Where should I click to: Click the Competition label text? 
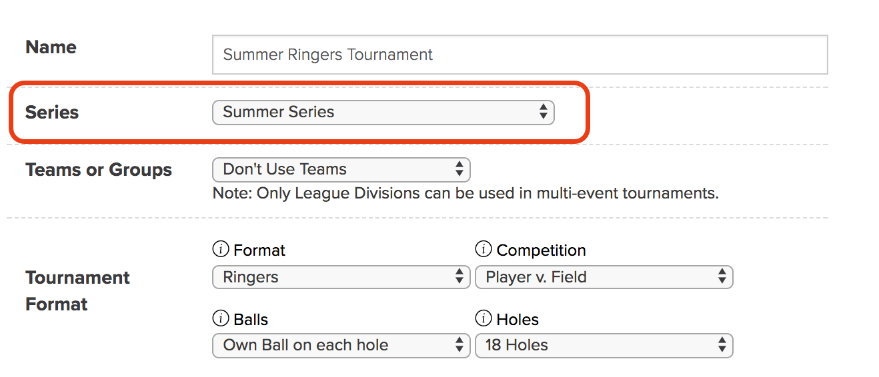click(x=542, y=250)
